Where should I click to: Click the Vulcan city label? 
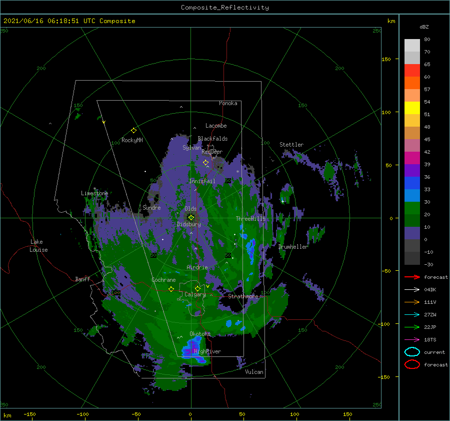(x=254, y=372)
